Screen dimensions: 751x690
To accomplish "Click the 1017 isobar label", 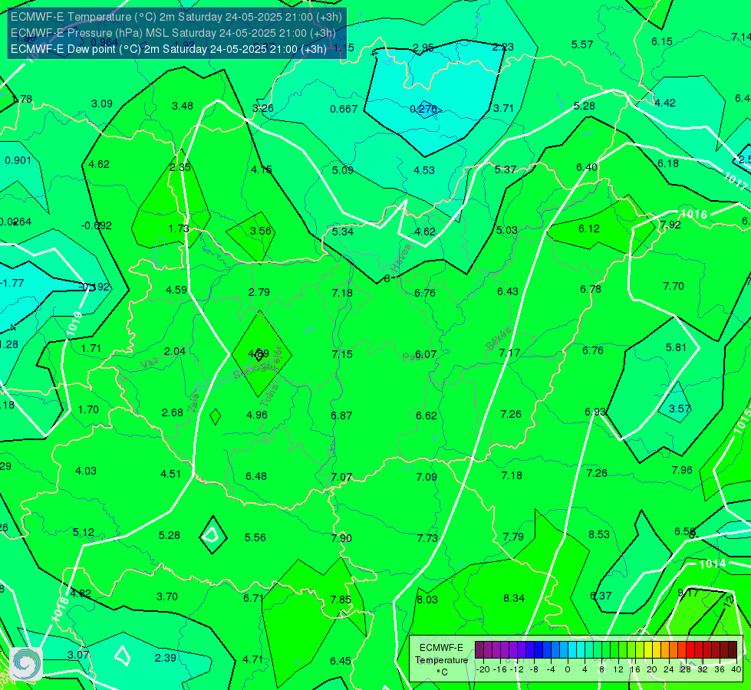I will [x=735, y=181].
